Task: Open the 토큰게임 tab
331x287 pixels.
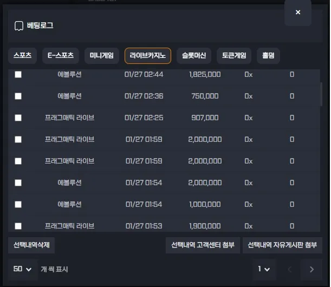Action: point(234,56)
